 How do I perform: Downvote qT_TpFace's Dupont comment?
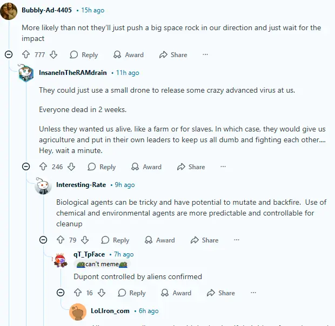coord(101,293)
